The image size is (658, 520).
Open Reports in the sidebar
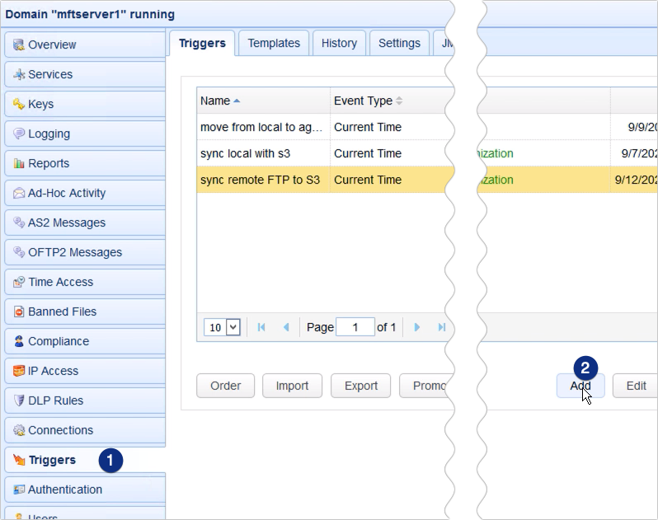[85, 163]
